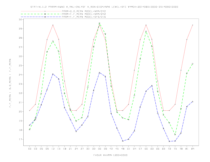The width and height of the screenshot is (210, 162).
Task: Click forecast hour label 12 on x-axis
Action: click(x=53, y=149)
